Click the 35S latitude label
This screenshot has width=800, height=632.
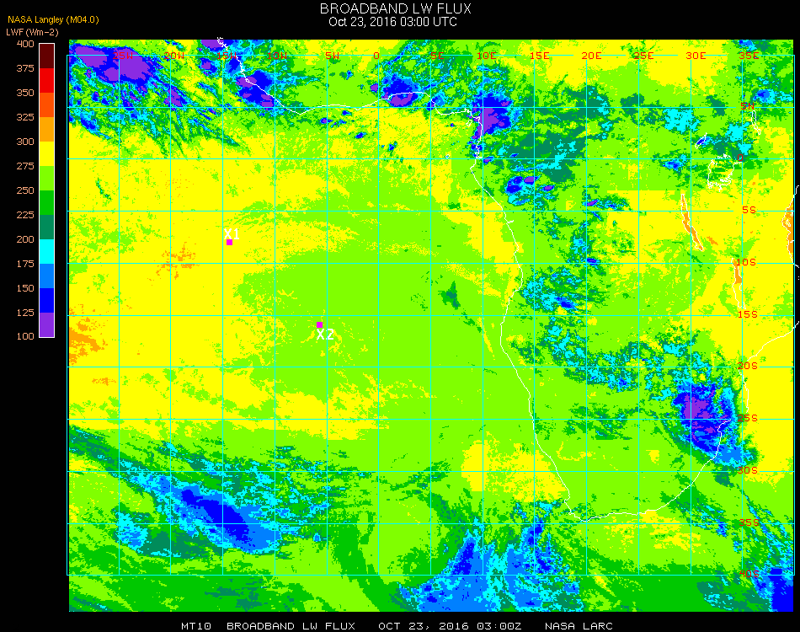coord(749,522)
